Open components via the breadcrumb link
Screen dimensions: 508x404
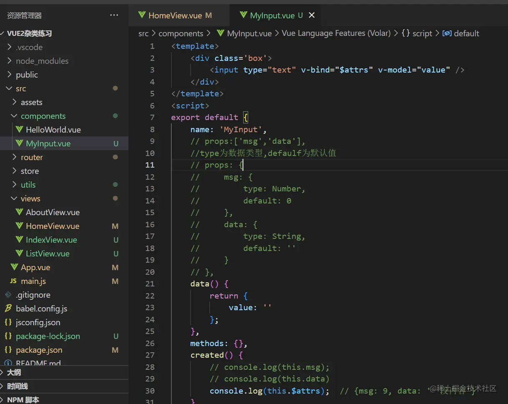(x=181, y=33)
